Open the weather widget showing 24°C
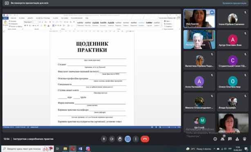Image resolution: width=251 pixels, height=152 pixels. (199, 149)
